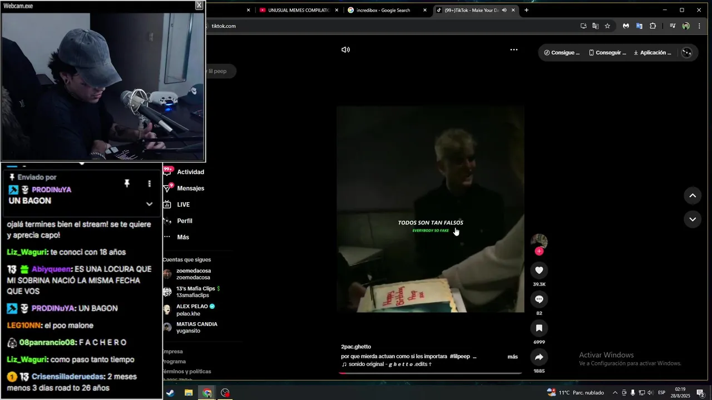Open comments with 82 count
The height and width of the screenshot is (400, 712).
tap(539, 299)
